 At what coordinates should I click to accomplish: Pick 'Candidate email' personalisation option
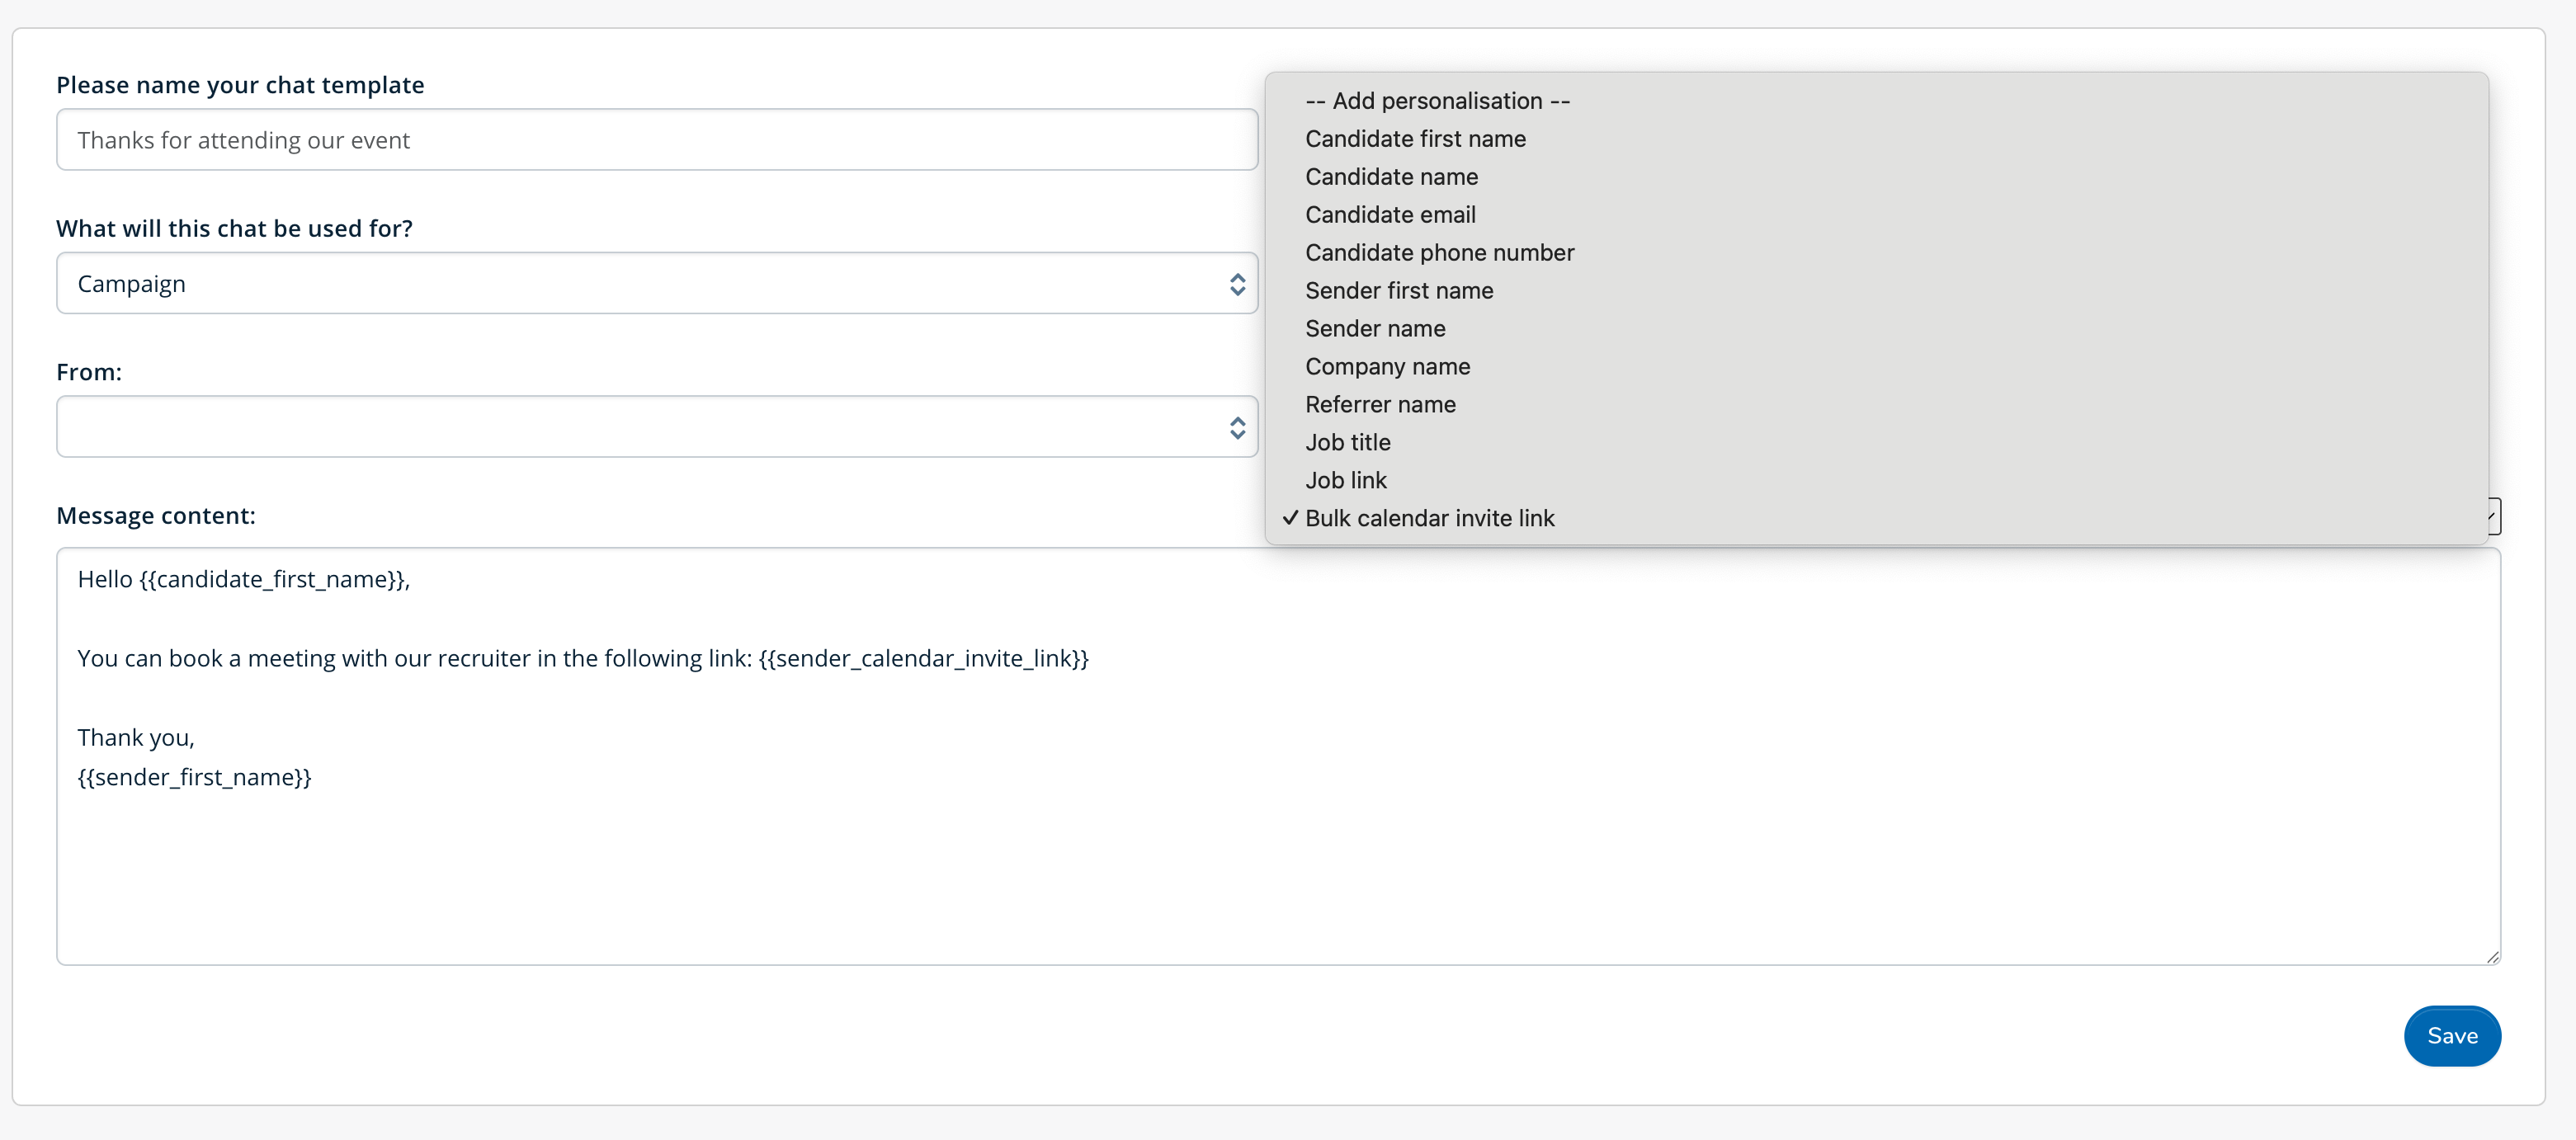[x=1390, y=215]
